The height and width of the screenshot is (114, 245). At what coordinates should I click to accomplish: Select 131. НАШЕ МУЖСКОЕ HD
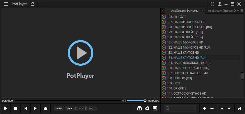(x=200, y=42)
